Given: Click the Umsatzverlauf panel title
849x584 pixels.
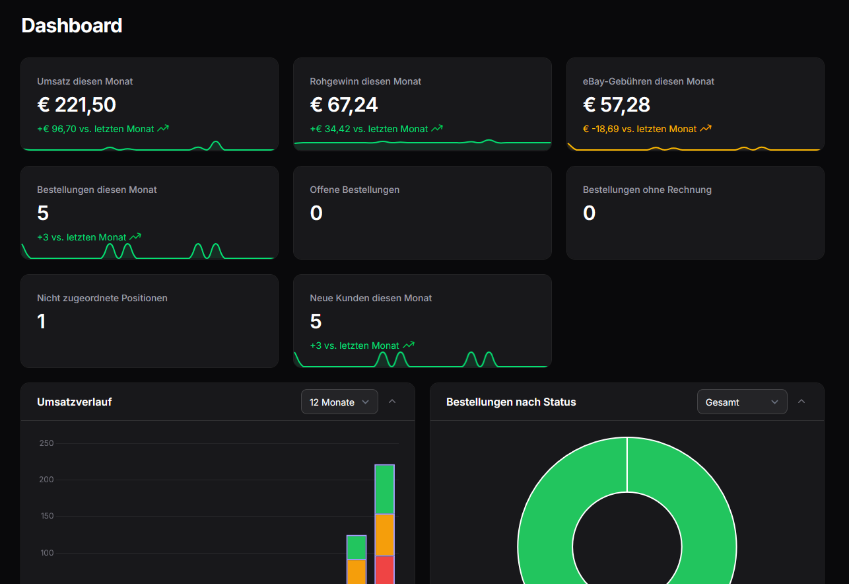Looking at the screenshot, I should (x=75, y=402).
